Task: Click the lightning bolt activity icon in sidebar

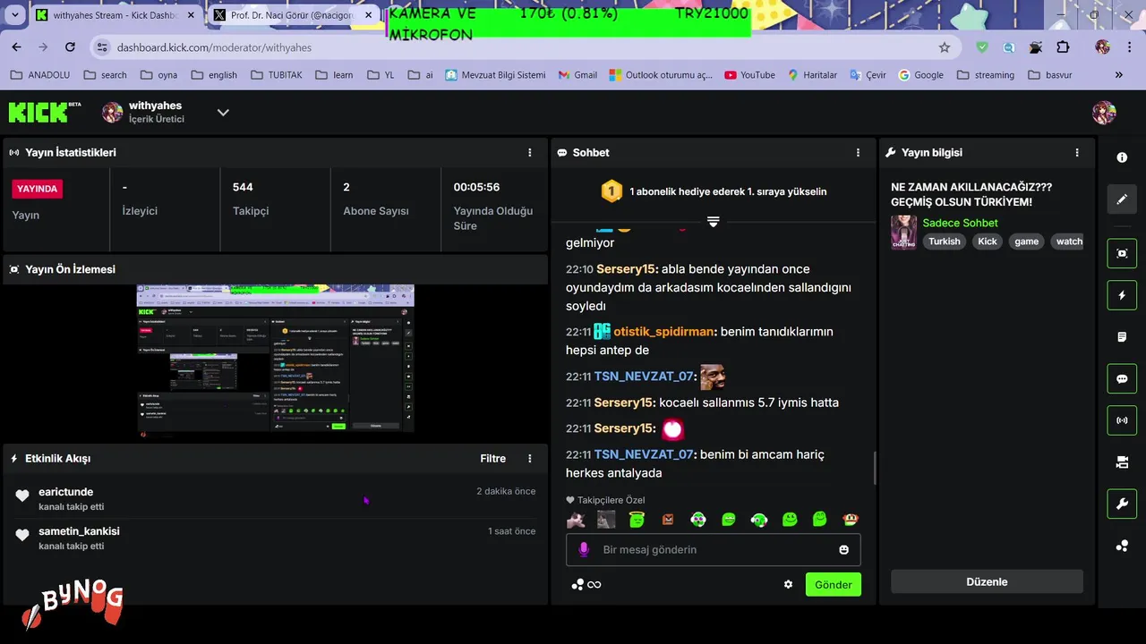Action: (x=1122, y=295)
